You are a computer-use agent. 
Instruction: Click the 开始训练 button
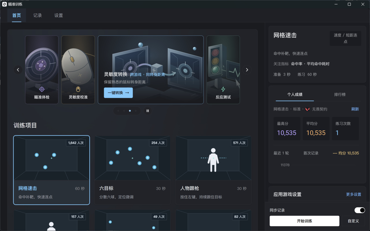[304, 221]
